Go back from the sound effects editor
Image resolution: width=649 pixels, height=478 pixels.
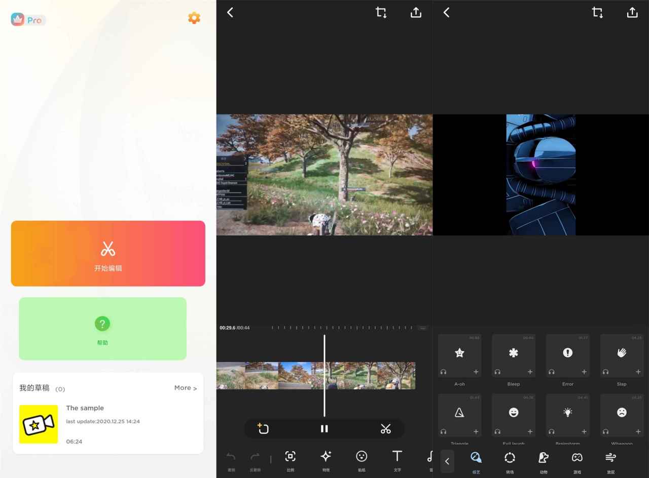[446, 13]
